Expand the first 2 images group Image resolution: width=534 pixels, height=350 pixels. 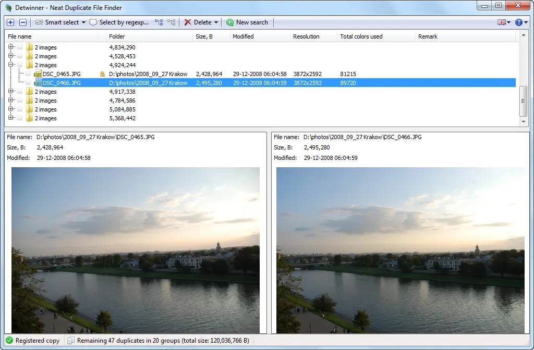pos(10,47)
